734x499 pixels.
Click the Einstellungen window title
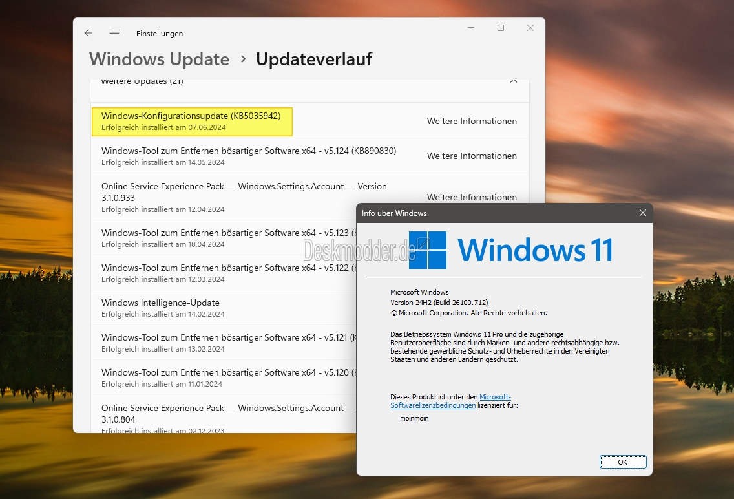pyautogui.click(x=160, y=34)
